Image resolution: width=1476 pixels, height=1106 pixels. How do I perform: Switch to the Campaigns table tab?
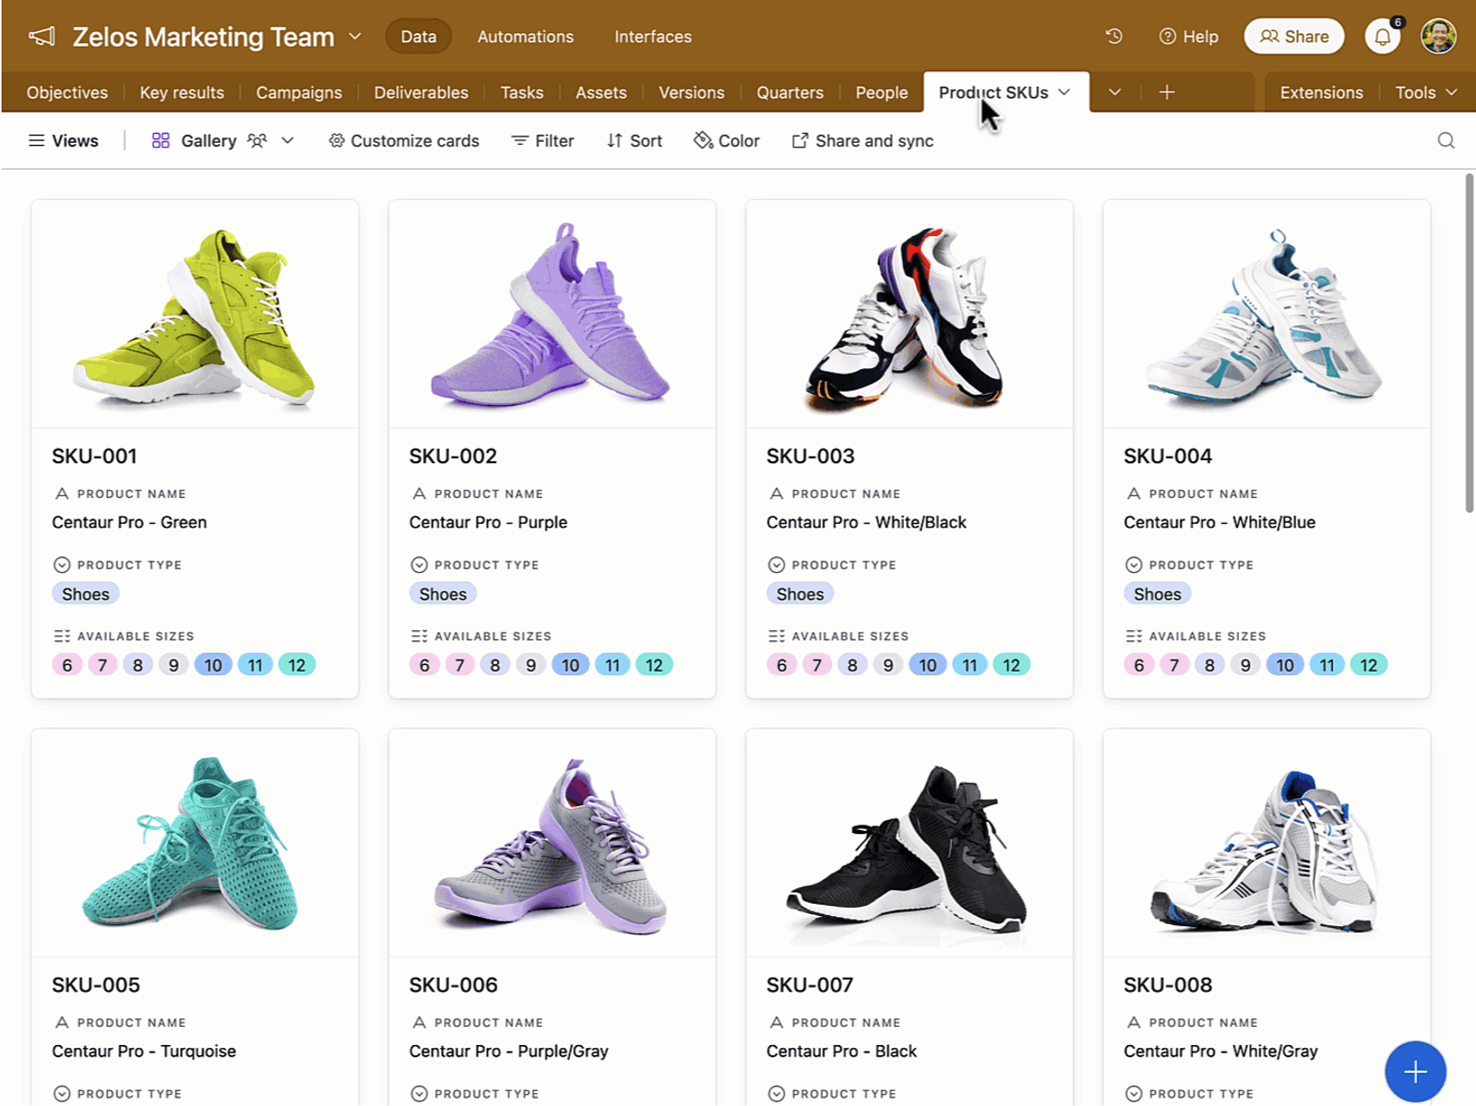[299, 92]
